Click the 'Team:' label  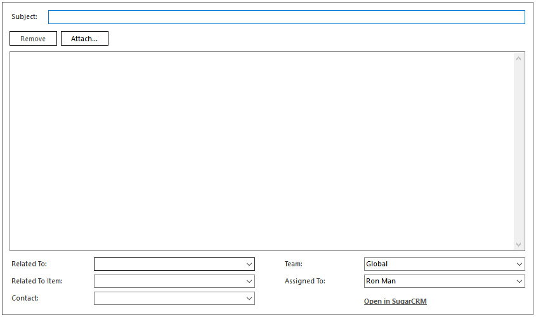tap(294, 264)
